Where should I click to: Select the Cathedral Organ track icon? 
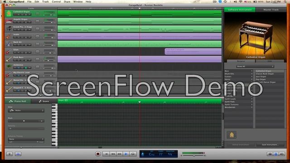tap(9, 14)
